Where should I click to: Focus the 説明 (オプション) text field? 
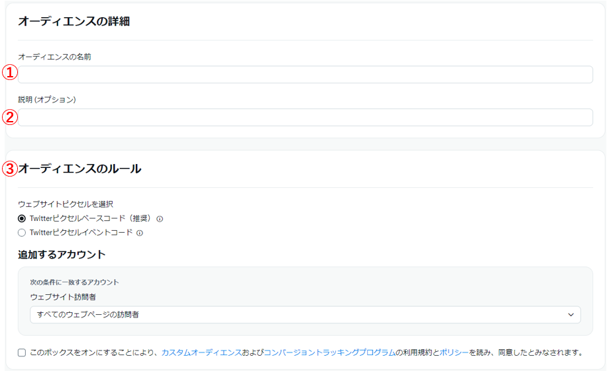point(305,118)
